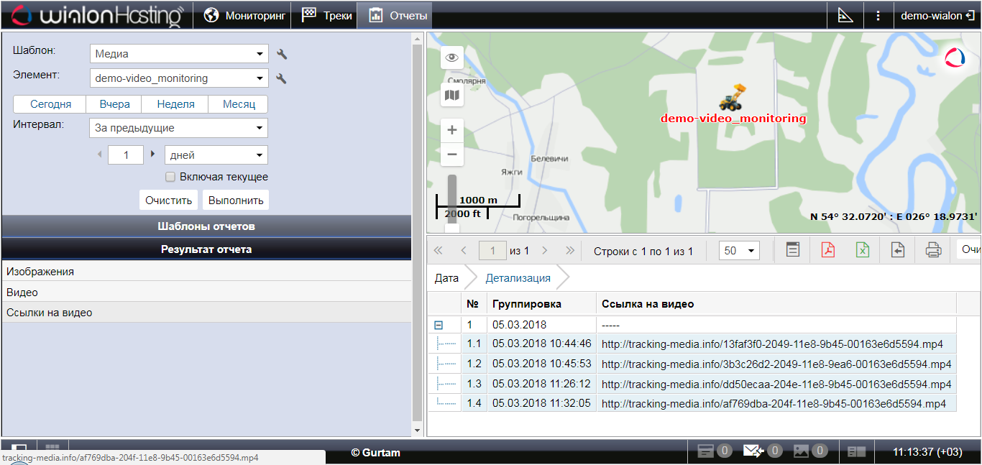Expand the дней unit dropdown
This screenshot has width=982, height=465.
pos(216,155)
